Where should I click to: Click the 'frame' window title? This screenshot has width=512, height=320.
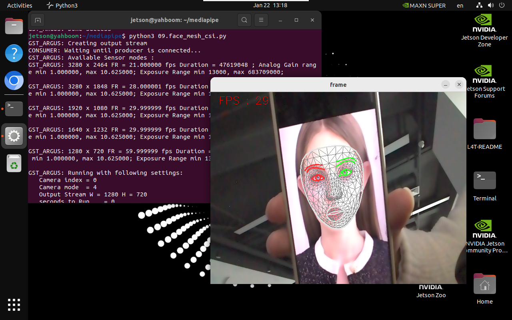point(338,84)
